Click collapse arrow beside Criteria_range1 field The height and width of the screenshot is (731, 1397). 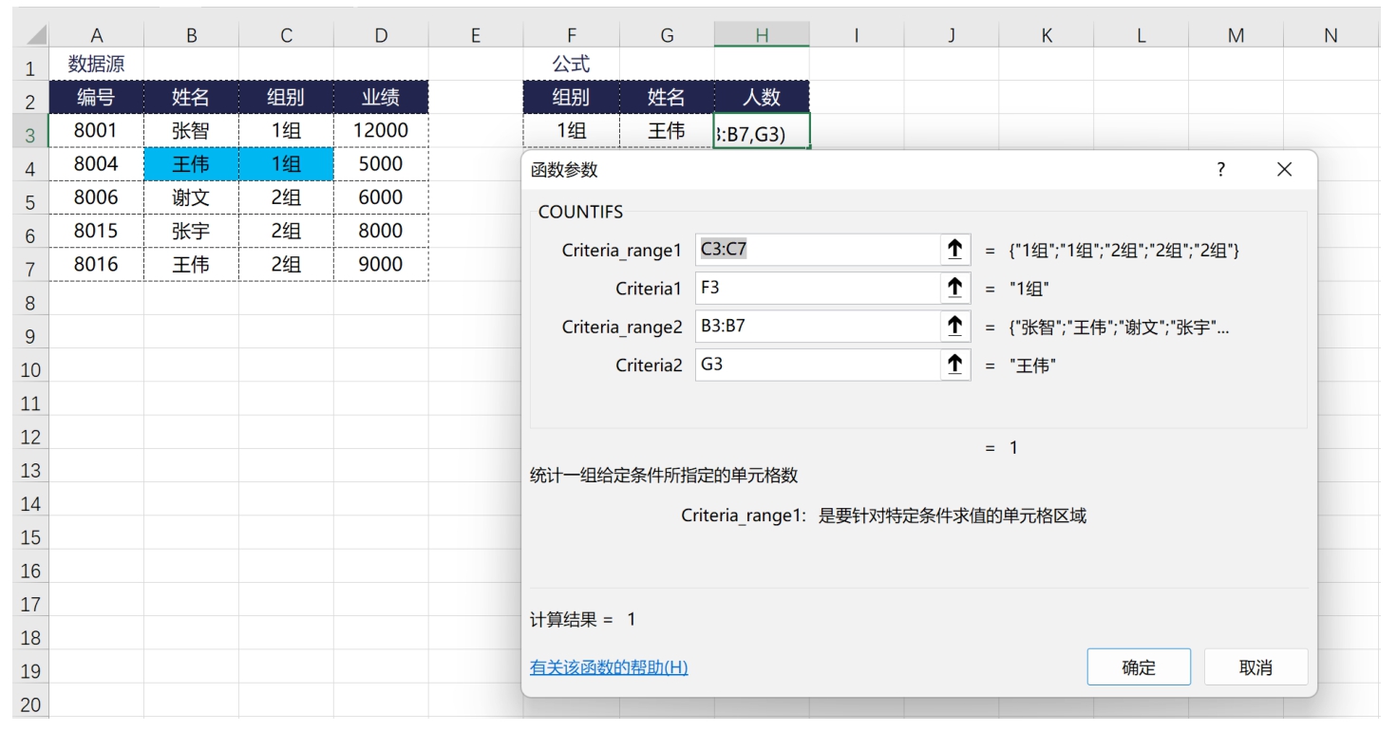pos(954,251)
